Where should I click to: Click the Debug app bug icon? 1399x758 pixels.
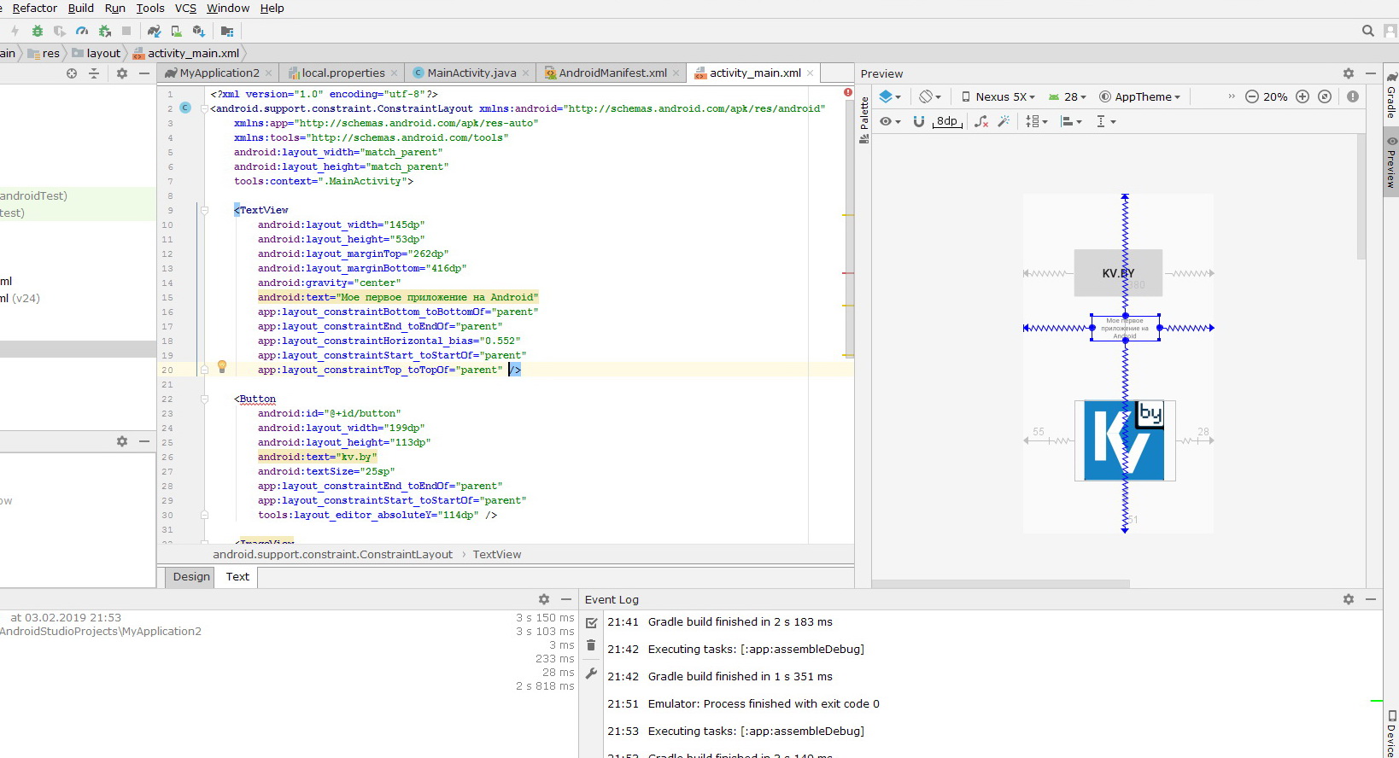click(x=38, y=31)
